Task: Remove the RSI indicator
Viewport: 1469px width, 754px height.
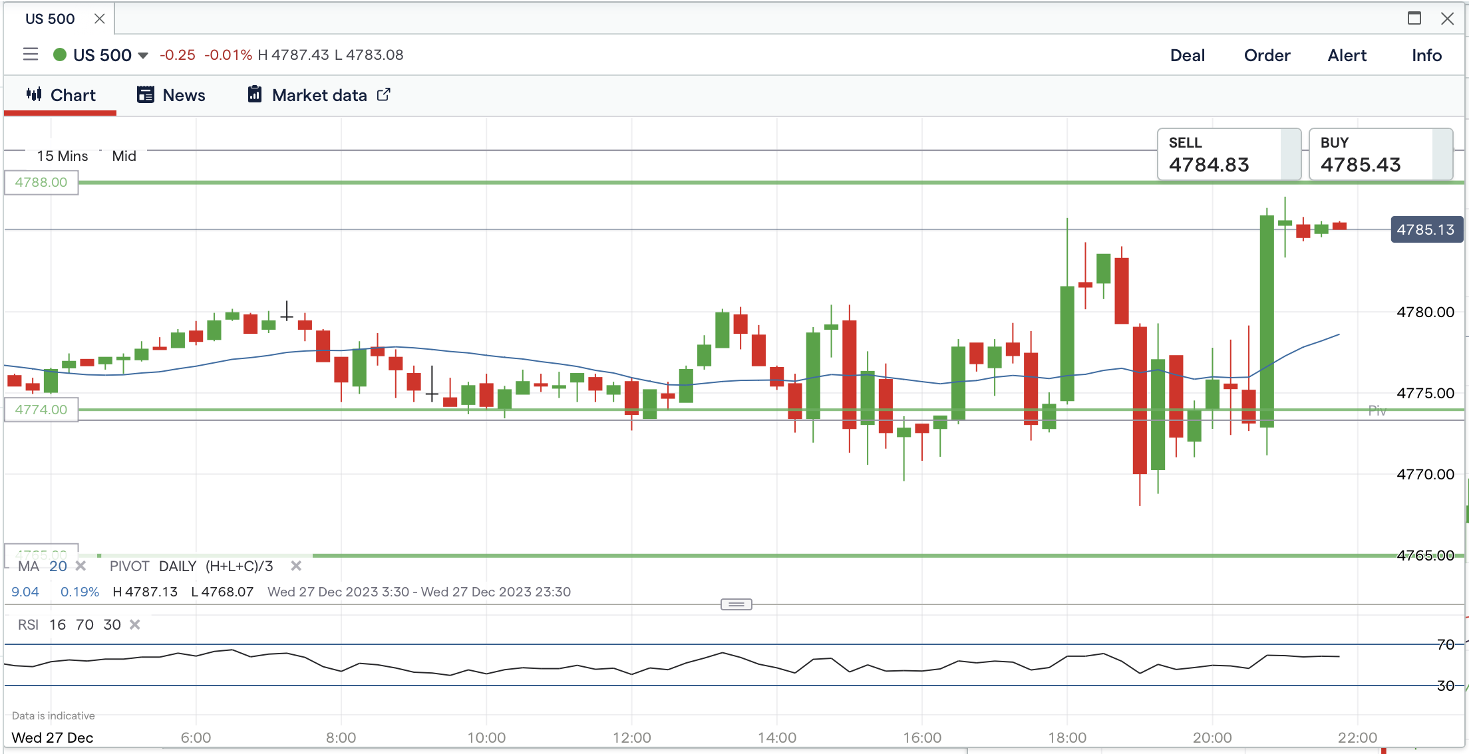Action: 135,624
